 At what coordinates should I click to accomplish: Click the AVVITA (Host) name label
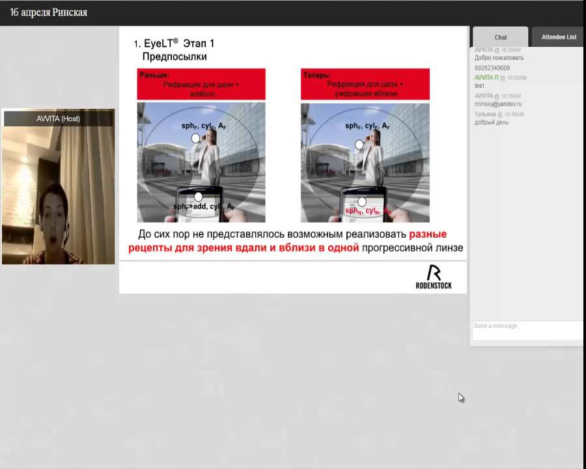coord(59,119)
